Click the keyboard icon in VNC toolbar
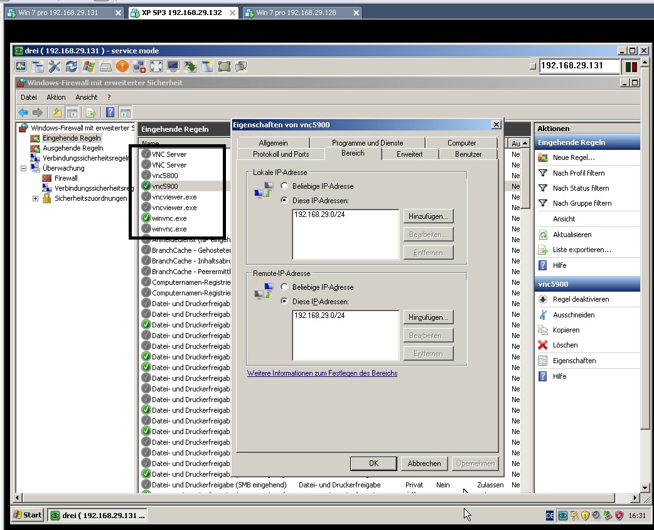Image resolution: width=654 pixels, height=530 pixels. 105,66
